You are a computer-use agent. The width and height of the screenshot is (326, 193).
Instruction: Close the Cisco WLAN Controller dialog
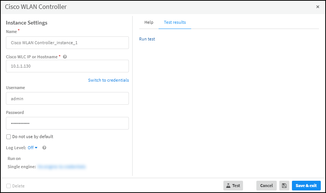coord(317,7)
